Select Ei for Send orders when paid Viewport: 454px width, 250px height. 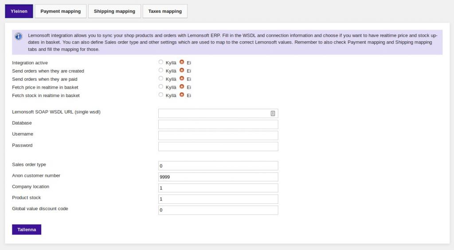point(182,78)
